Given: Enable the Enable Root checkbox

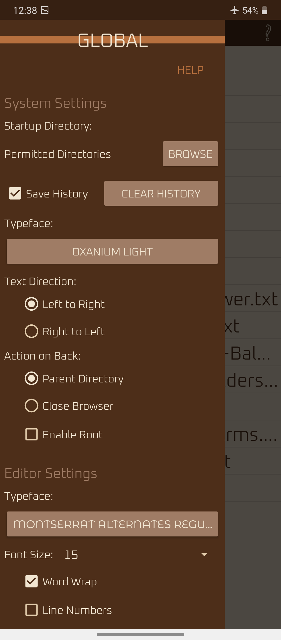Looking at the screenshot, I should 31,434.
